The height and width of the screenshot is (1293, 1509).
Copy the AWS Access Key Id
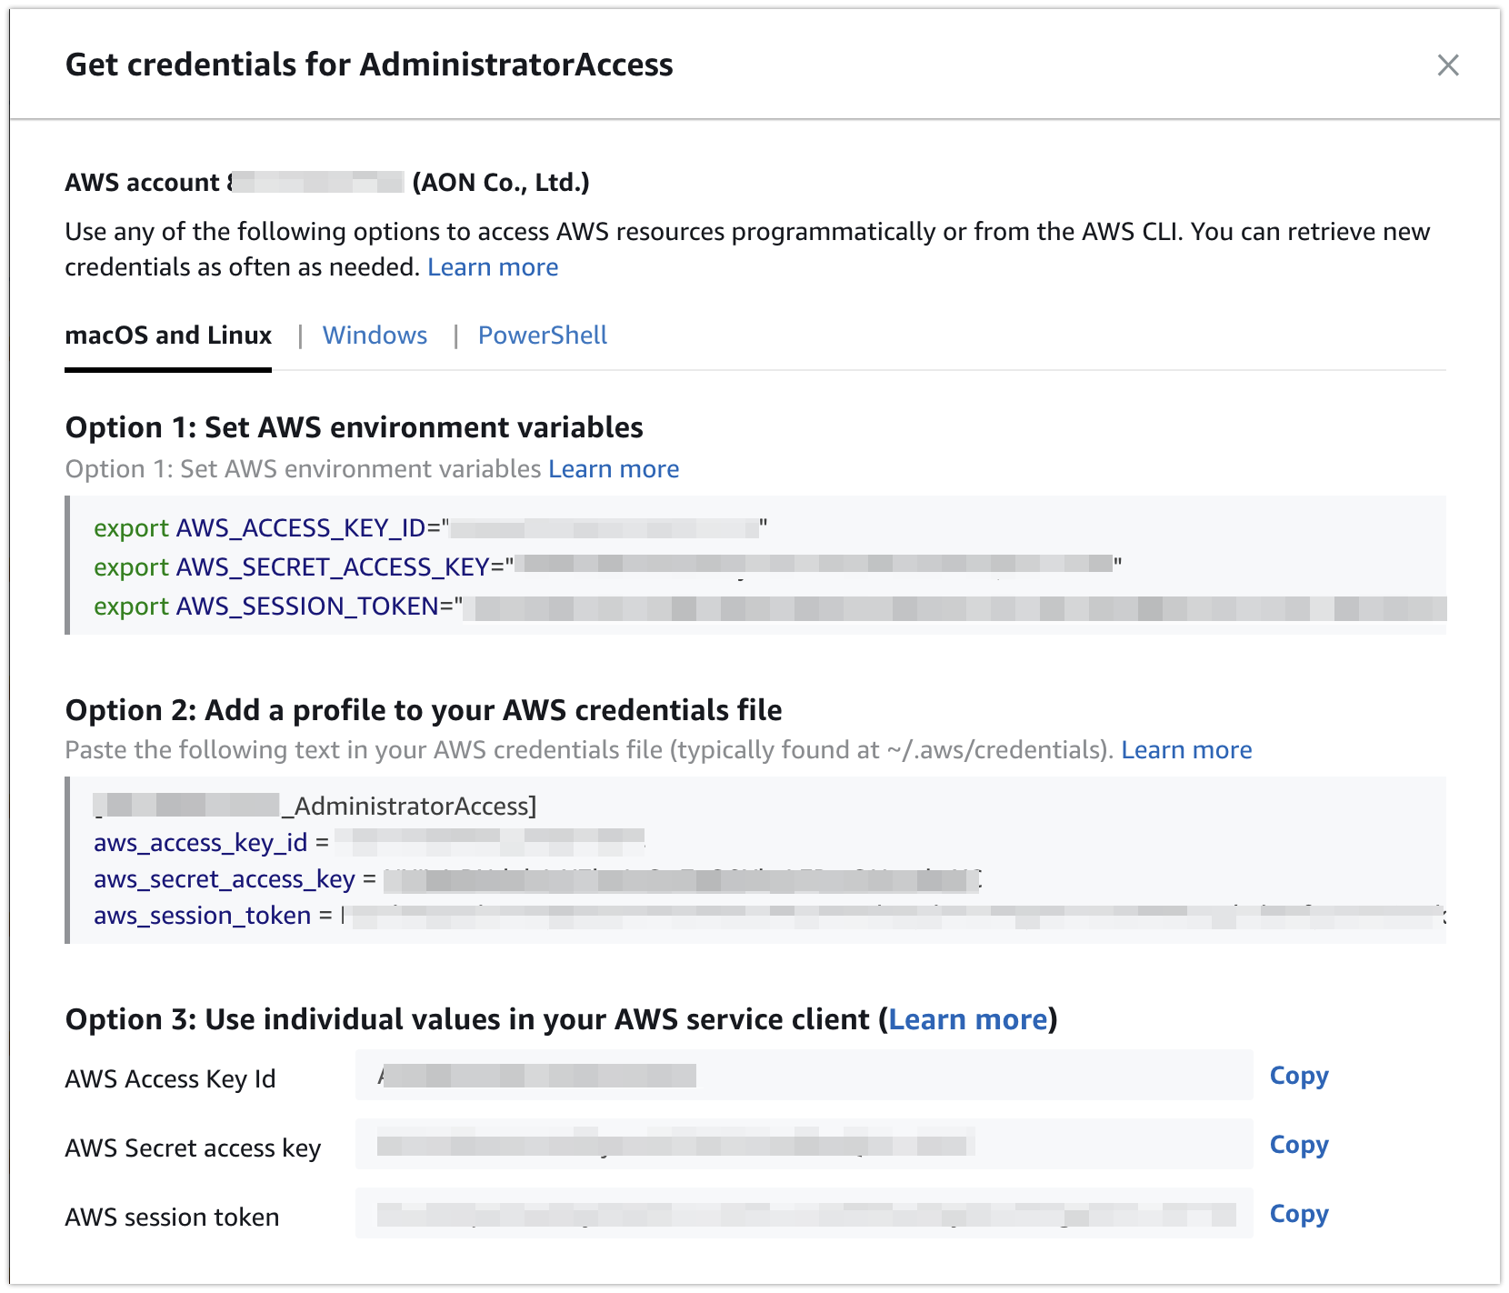point(1299,1076)
